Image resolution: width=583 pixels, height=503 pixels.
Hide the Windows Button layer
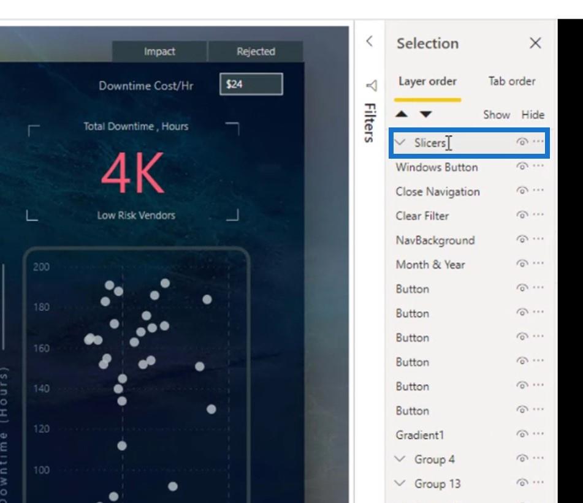click(x=522, y=167)
